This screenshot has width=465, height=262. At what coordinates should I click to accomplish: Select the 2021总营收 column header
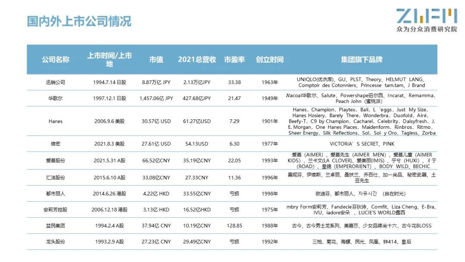[x=197, y=59]
